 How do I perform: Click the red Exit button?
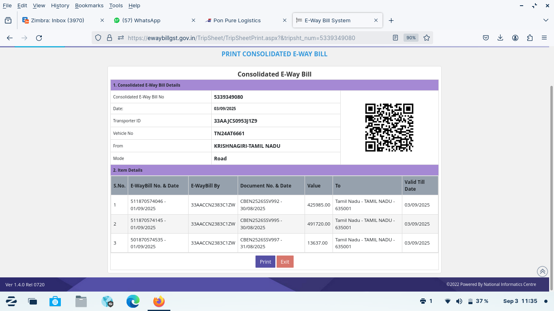click(285, 262)
